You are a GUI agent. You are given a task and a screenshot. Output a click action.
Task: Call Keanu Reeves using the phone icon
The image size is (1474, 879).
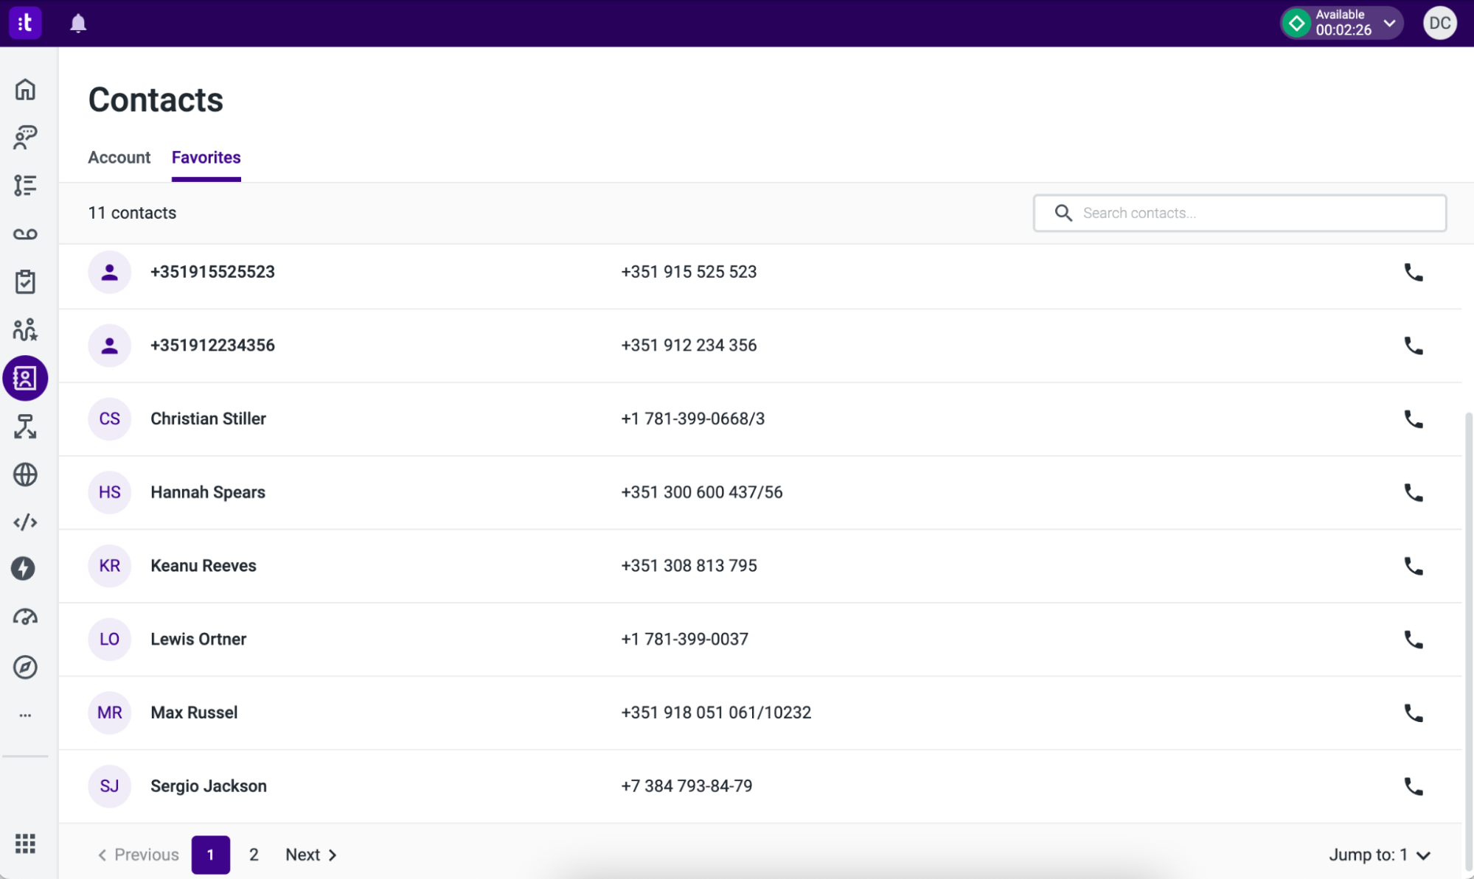point(1414,566)
